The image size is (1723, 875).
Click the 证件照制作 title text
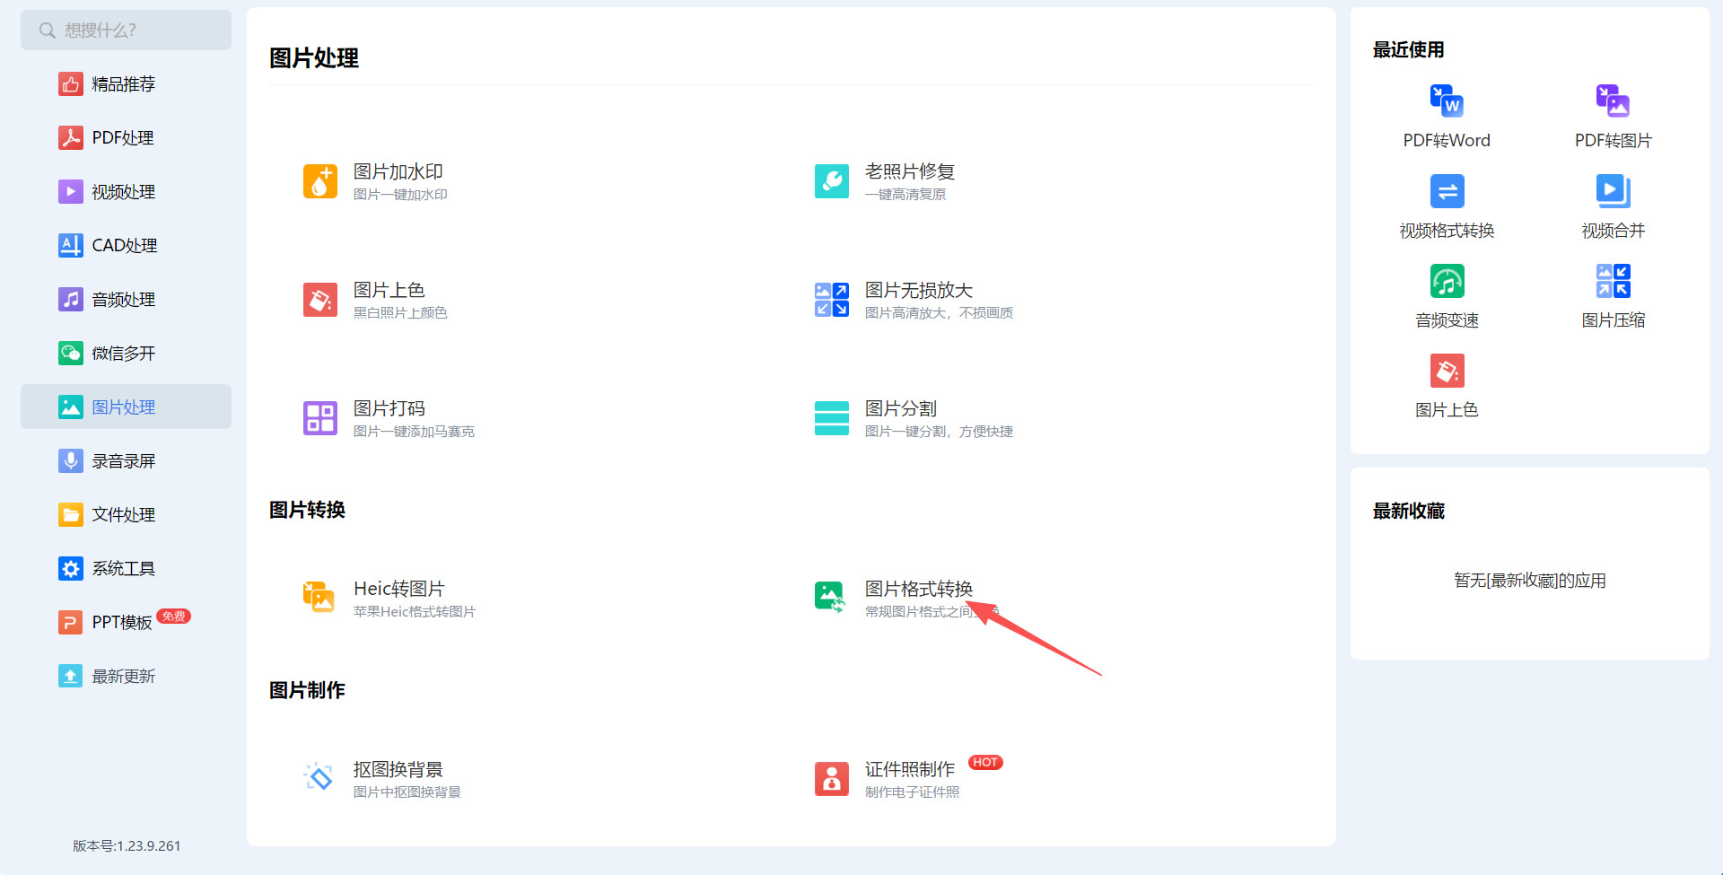pos(910,769)
